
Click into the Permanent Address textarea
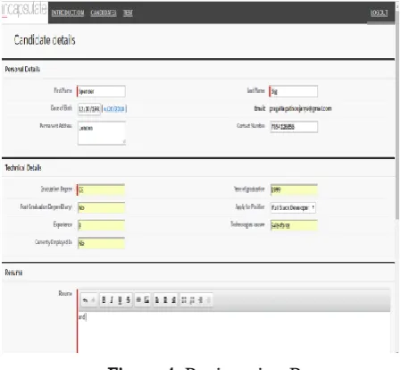[102, 133]
